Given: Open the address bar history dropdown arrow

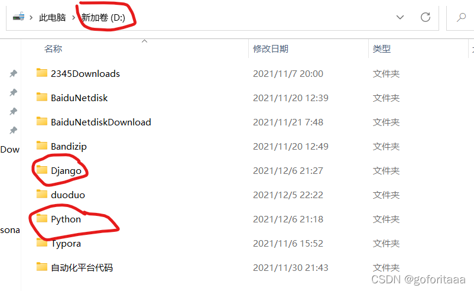Looking at the screenshot, I should [400, 17].
